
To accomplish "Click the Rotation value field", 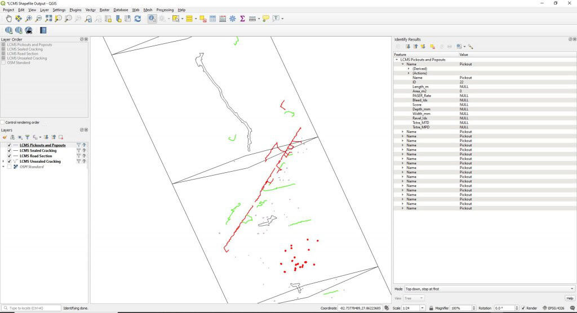I will point(504,308).
